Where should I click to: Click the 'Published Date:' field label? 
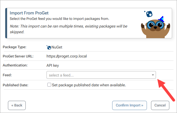[16, 85]
